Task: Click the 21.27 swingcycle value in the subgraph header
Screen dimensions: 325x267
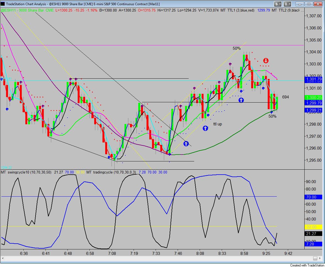Action: 59,172
